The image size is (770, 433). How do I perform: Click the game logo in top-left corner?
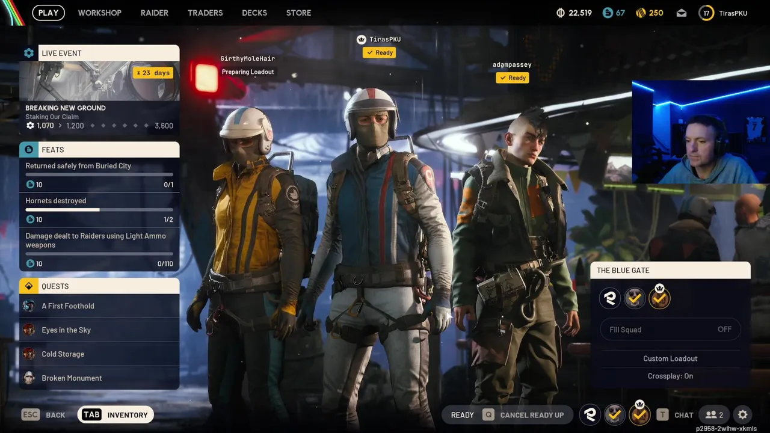tap(12, 12)
